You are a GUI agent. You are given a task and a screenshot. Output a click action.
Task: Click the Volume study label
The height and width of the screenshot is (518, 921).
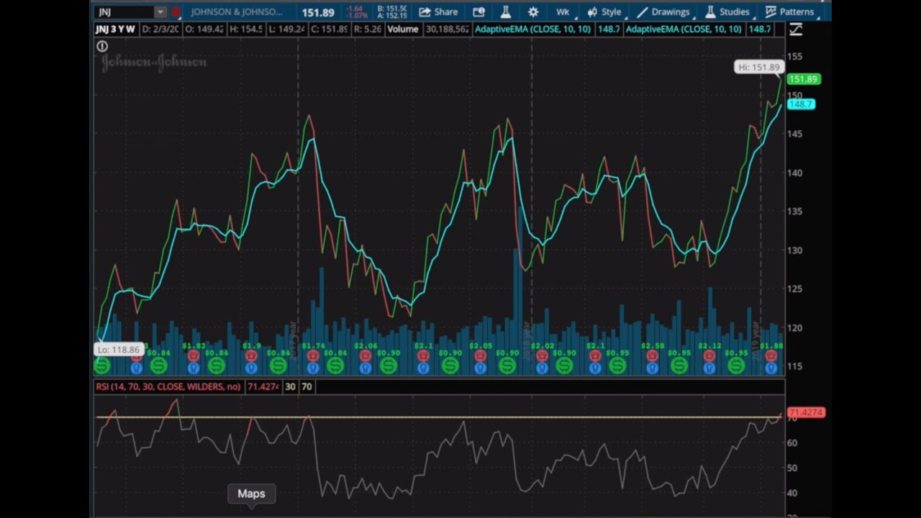(403, 29)
